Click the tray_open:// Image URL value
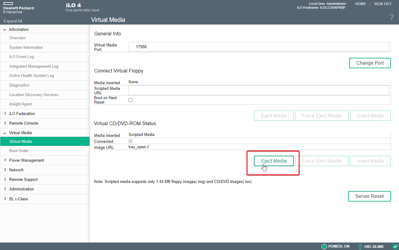399x250 pixels. [139, 147]
